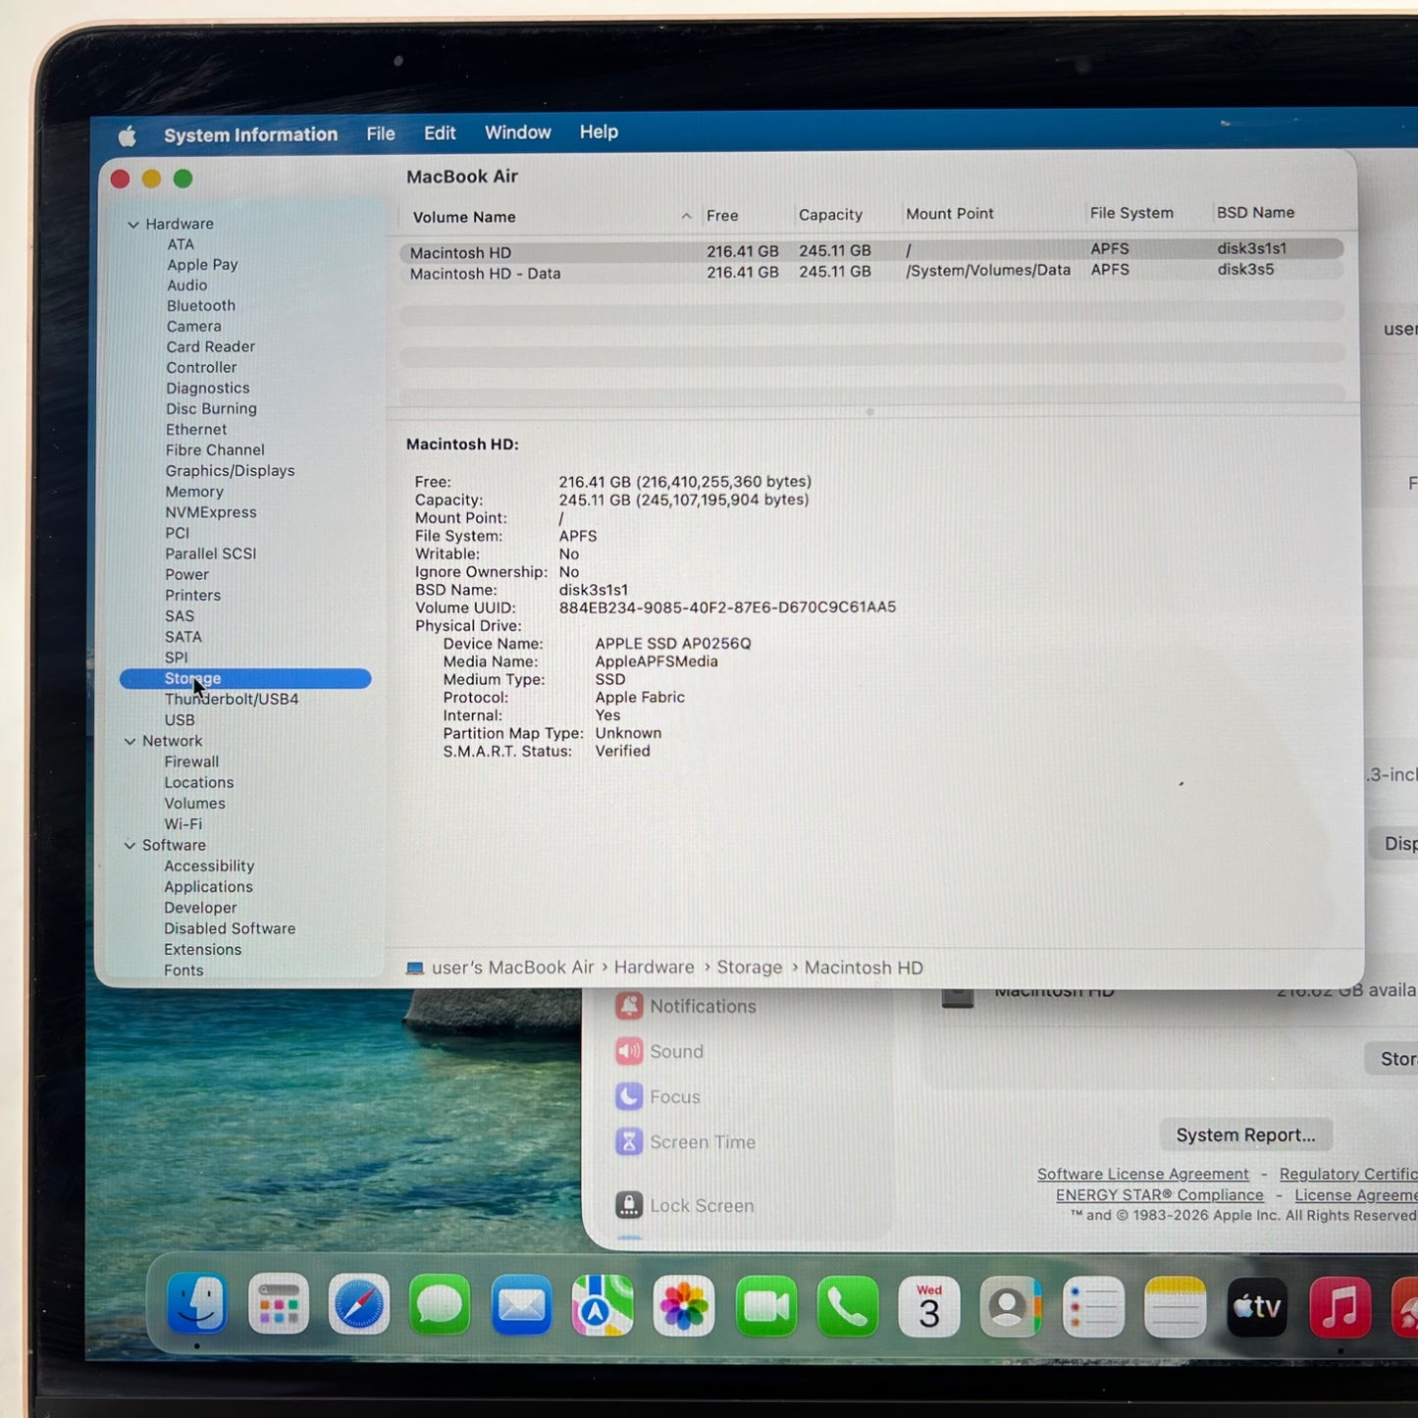This screenshot has width=1418, height=1418.
Task: Select Extensions under Software
Action: coord(202,950)
